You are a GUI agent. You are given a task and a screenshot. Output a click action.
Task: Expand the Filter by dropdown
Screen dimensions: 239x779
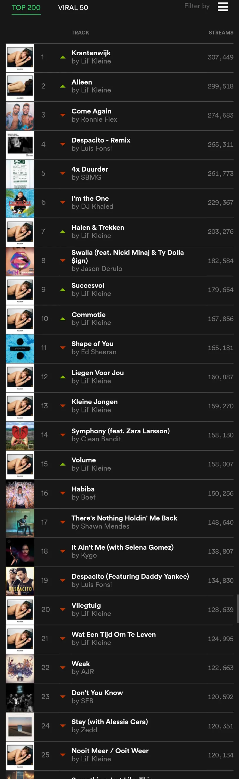point(197,6)
